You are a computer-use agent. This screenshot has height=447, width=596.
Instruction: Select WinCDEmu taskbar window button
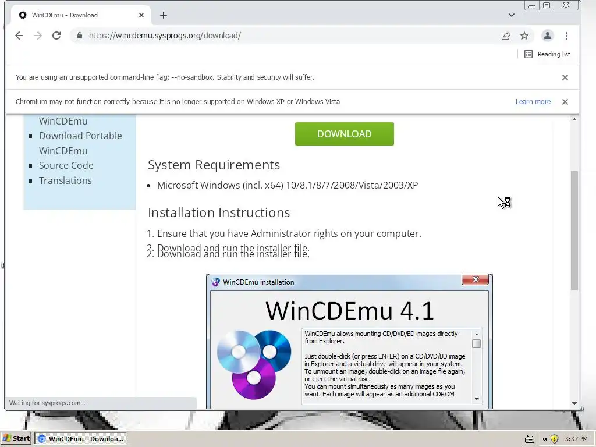81,439
